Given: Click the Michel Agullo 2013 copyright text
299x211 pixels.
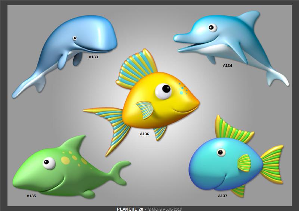Looking at the screenshot, I should click(x=166, y=209).
